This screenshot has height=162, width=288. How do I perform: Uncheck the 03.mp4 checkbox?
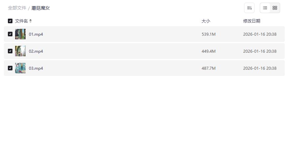10,68
